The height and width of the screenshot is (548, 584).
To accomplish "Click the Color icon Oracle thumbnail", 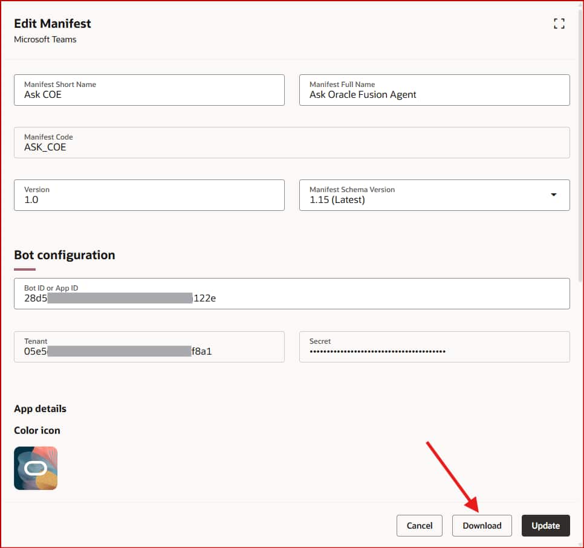I will point(36,468).
